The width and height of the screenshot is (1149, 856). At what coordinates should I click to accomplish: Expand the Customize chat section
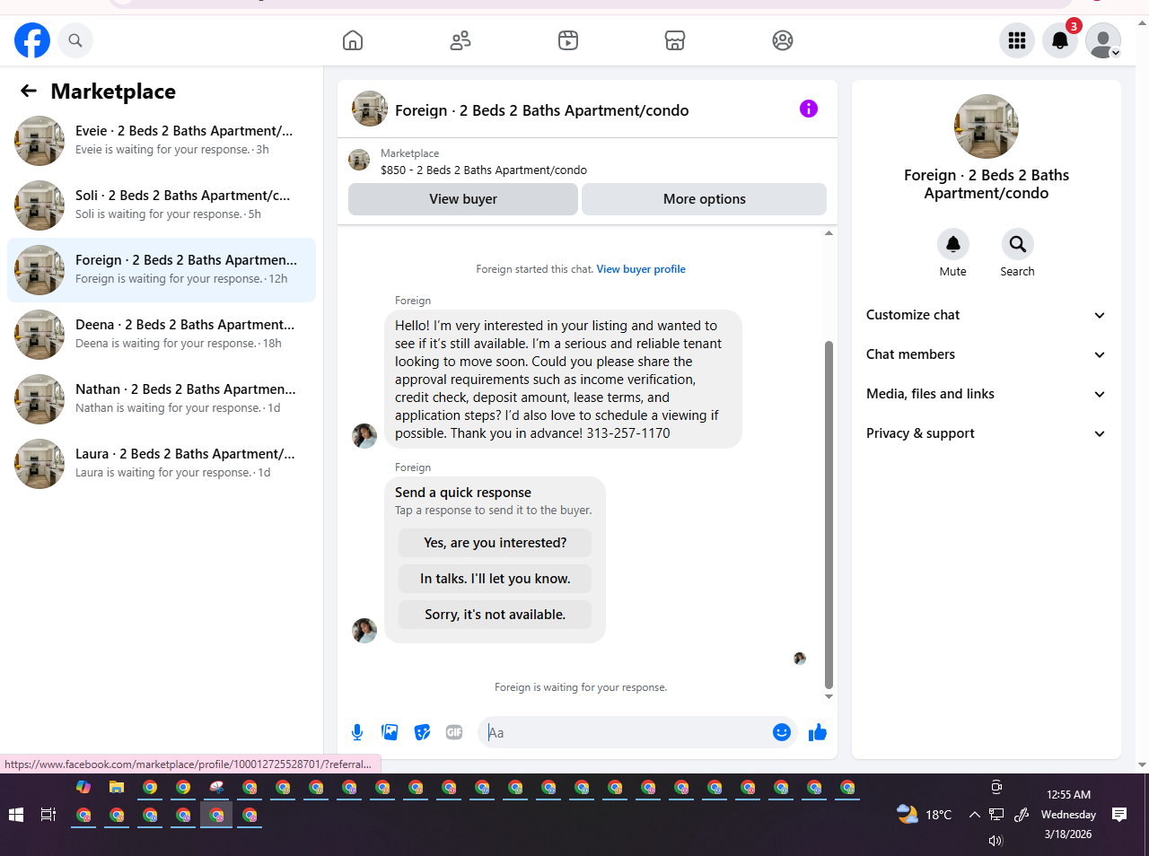987,315
